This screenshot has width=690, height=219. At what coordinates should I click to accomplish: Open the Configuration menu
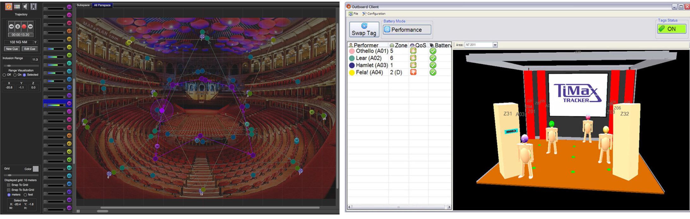[x=374, y=14]
